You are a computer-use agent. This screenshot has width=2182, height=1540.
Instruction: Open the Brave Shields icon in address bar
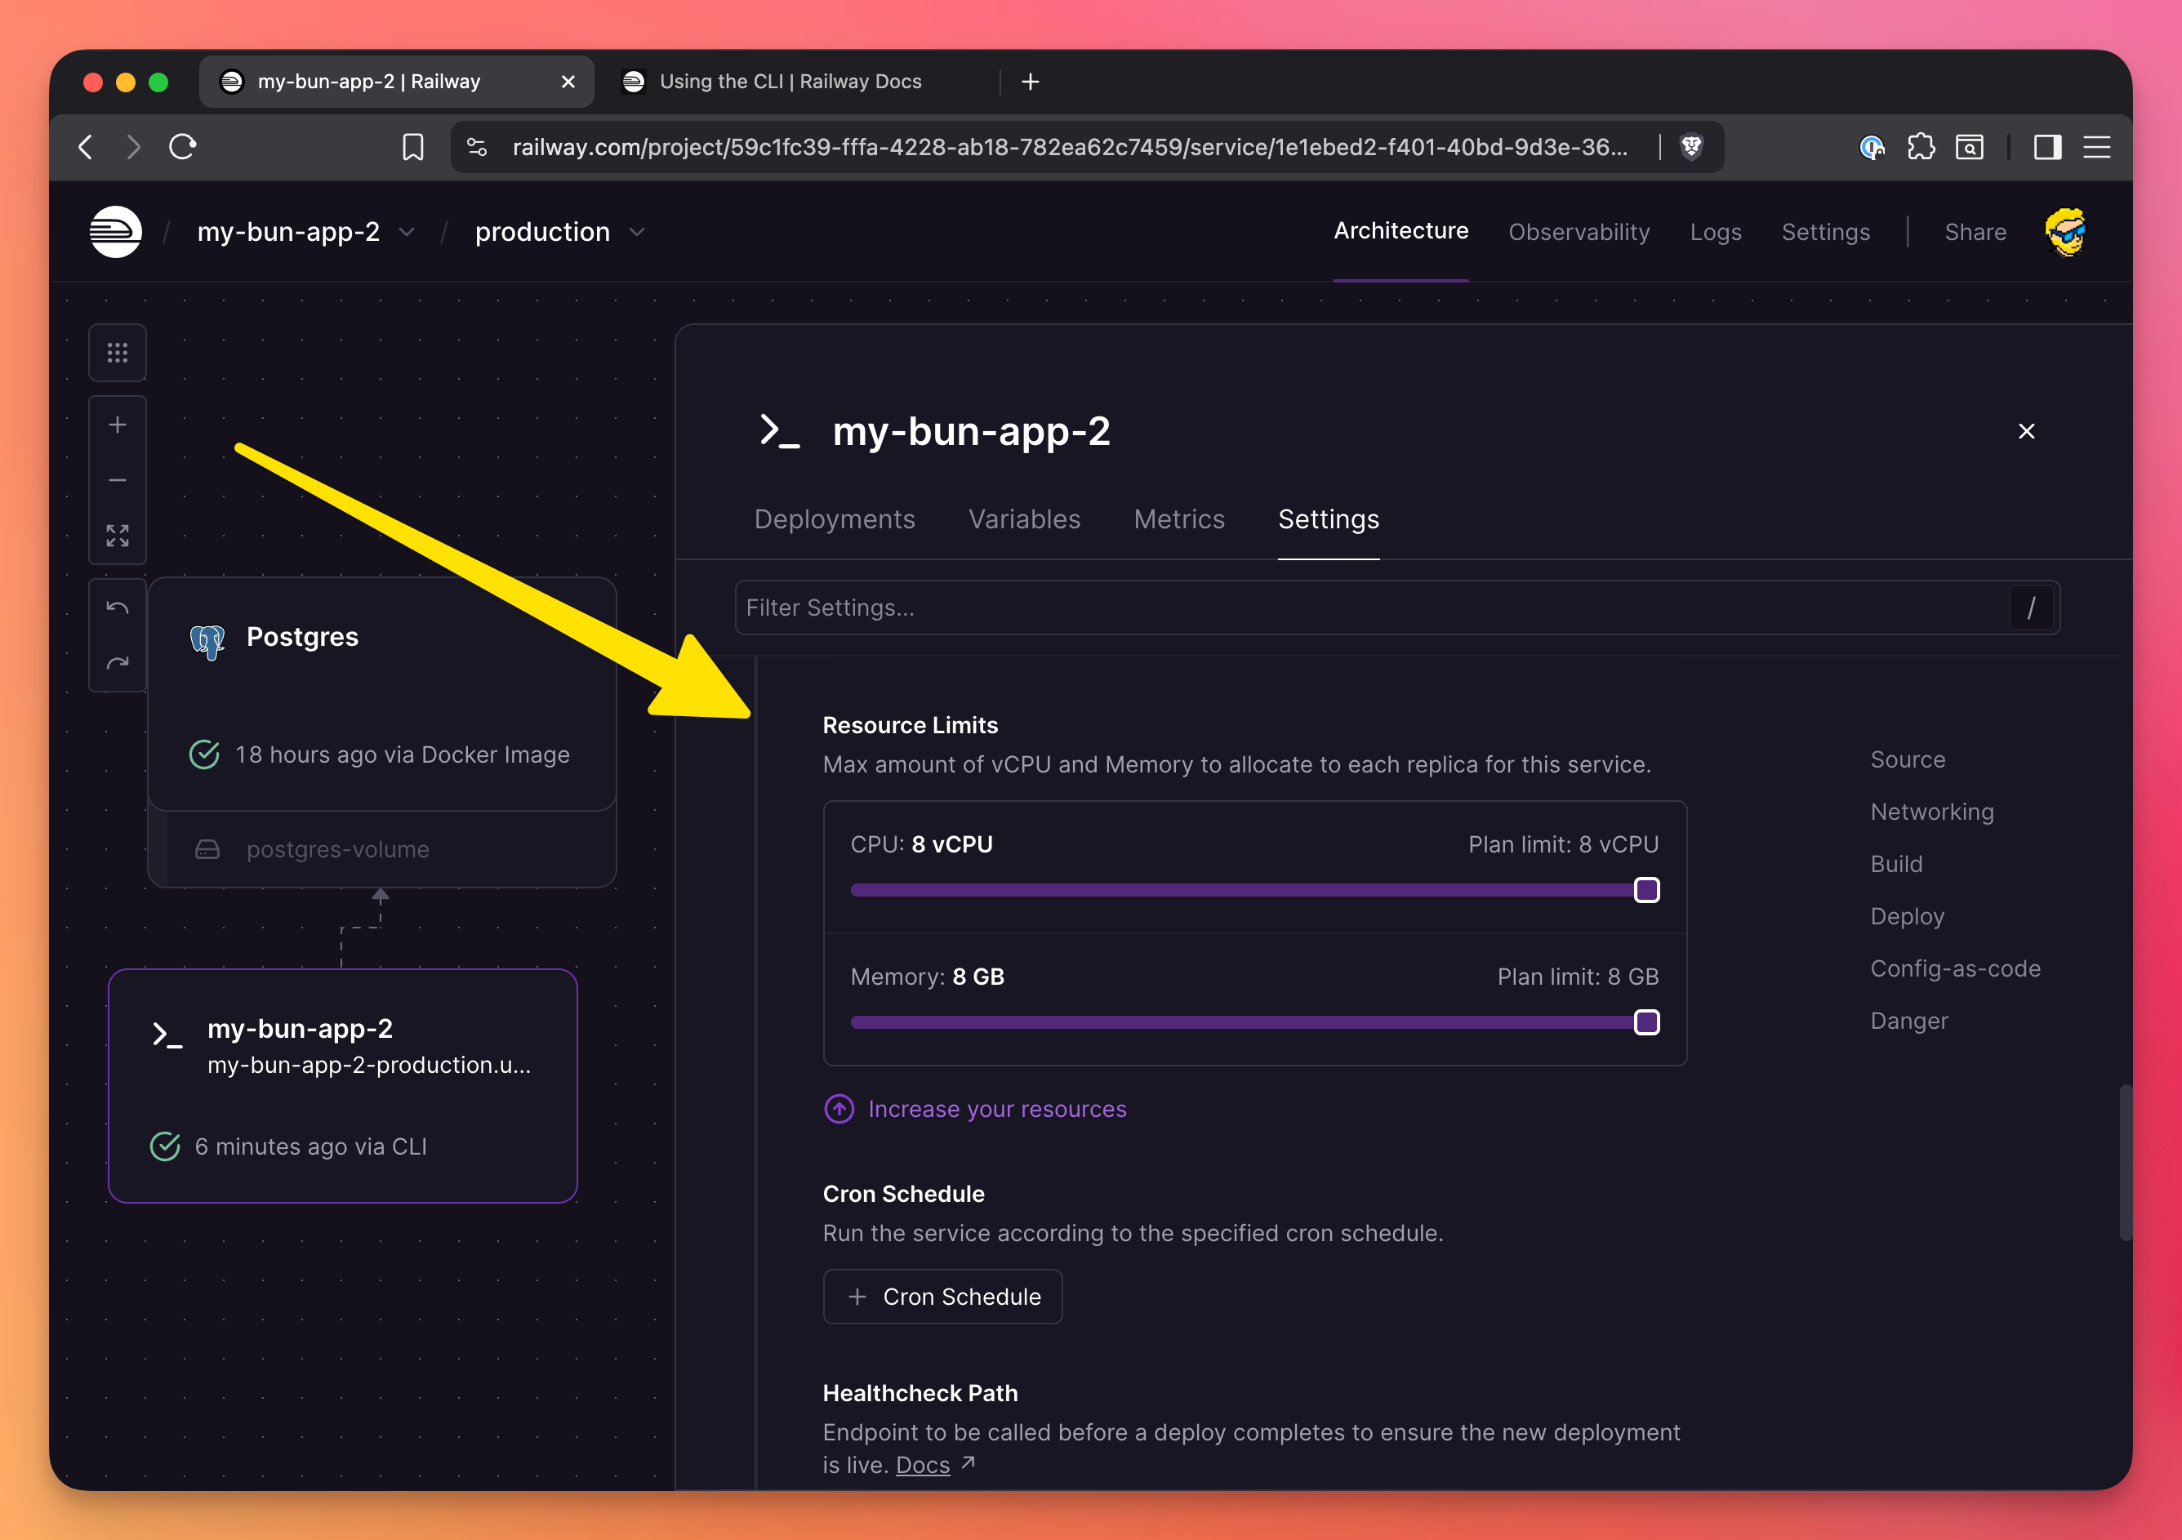tap(1690, 147)
